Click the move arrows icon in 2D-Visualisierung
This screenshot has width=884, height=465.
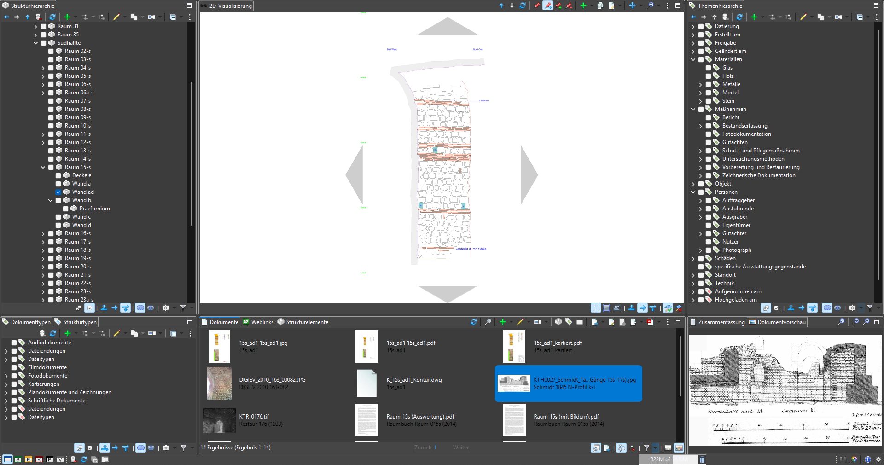point(632,6)
